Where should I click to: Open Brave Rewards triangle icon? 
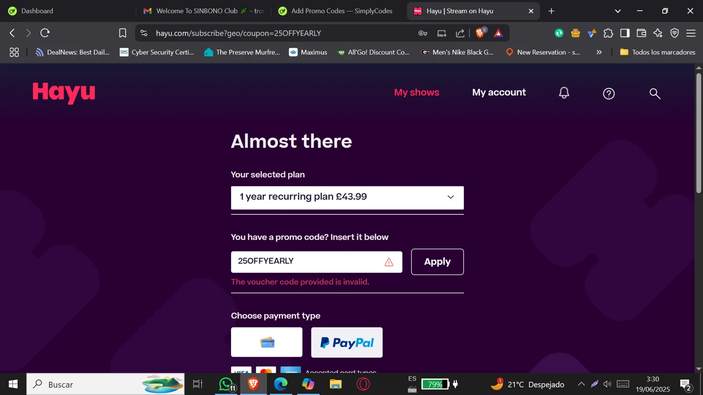pos(498,33)
